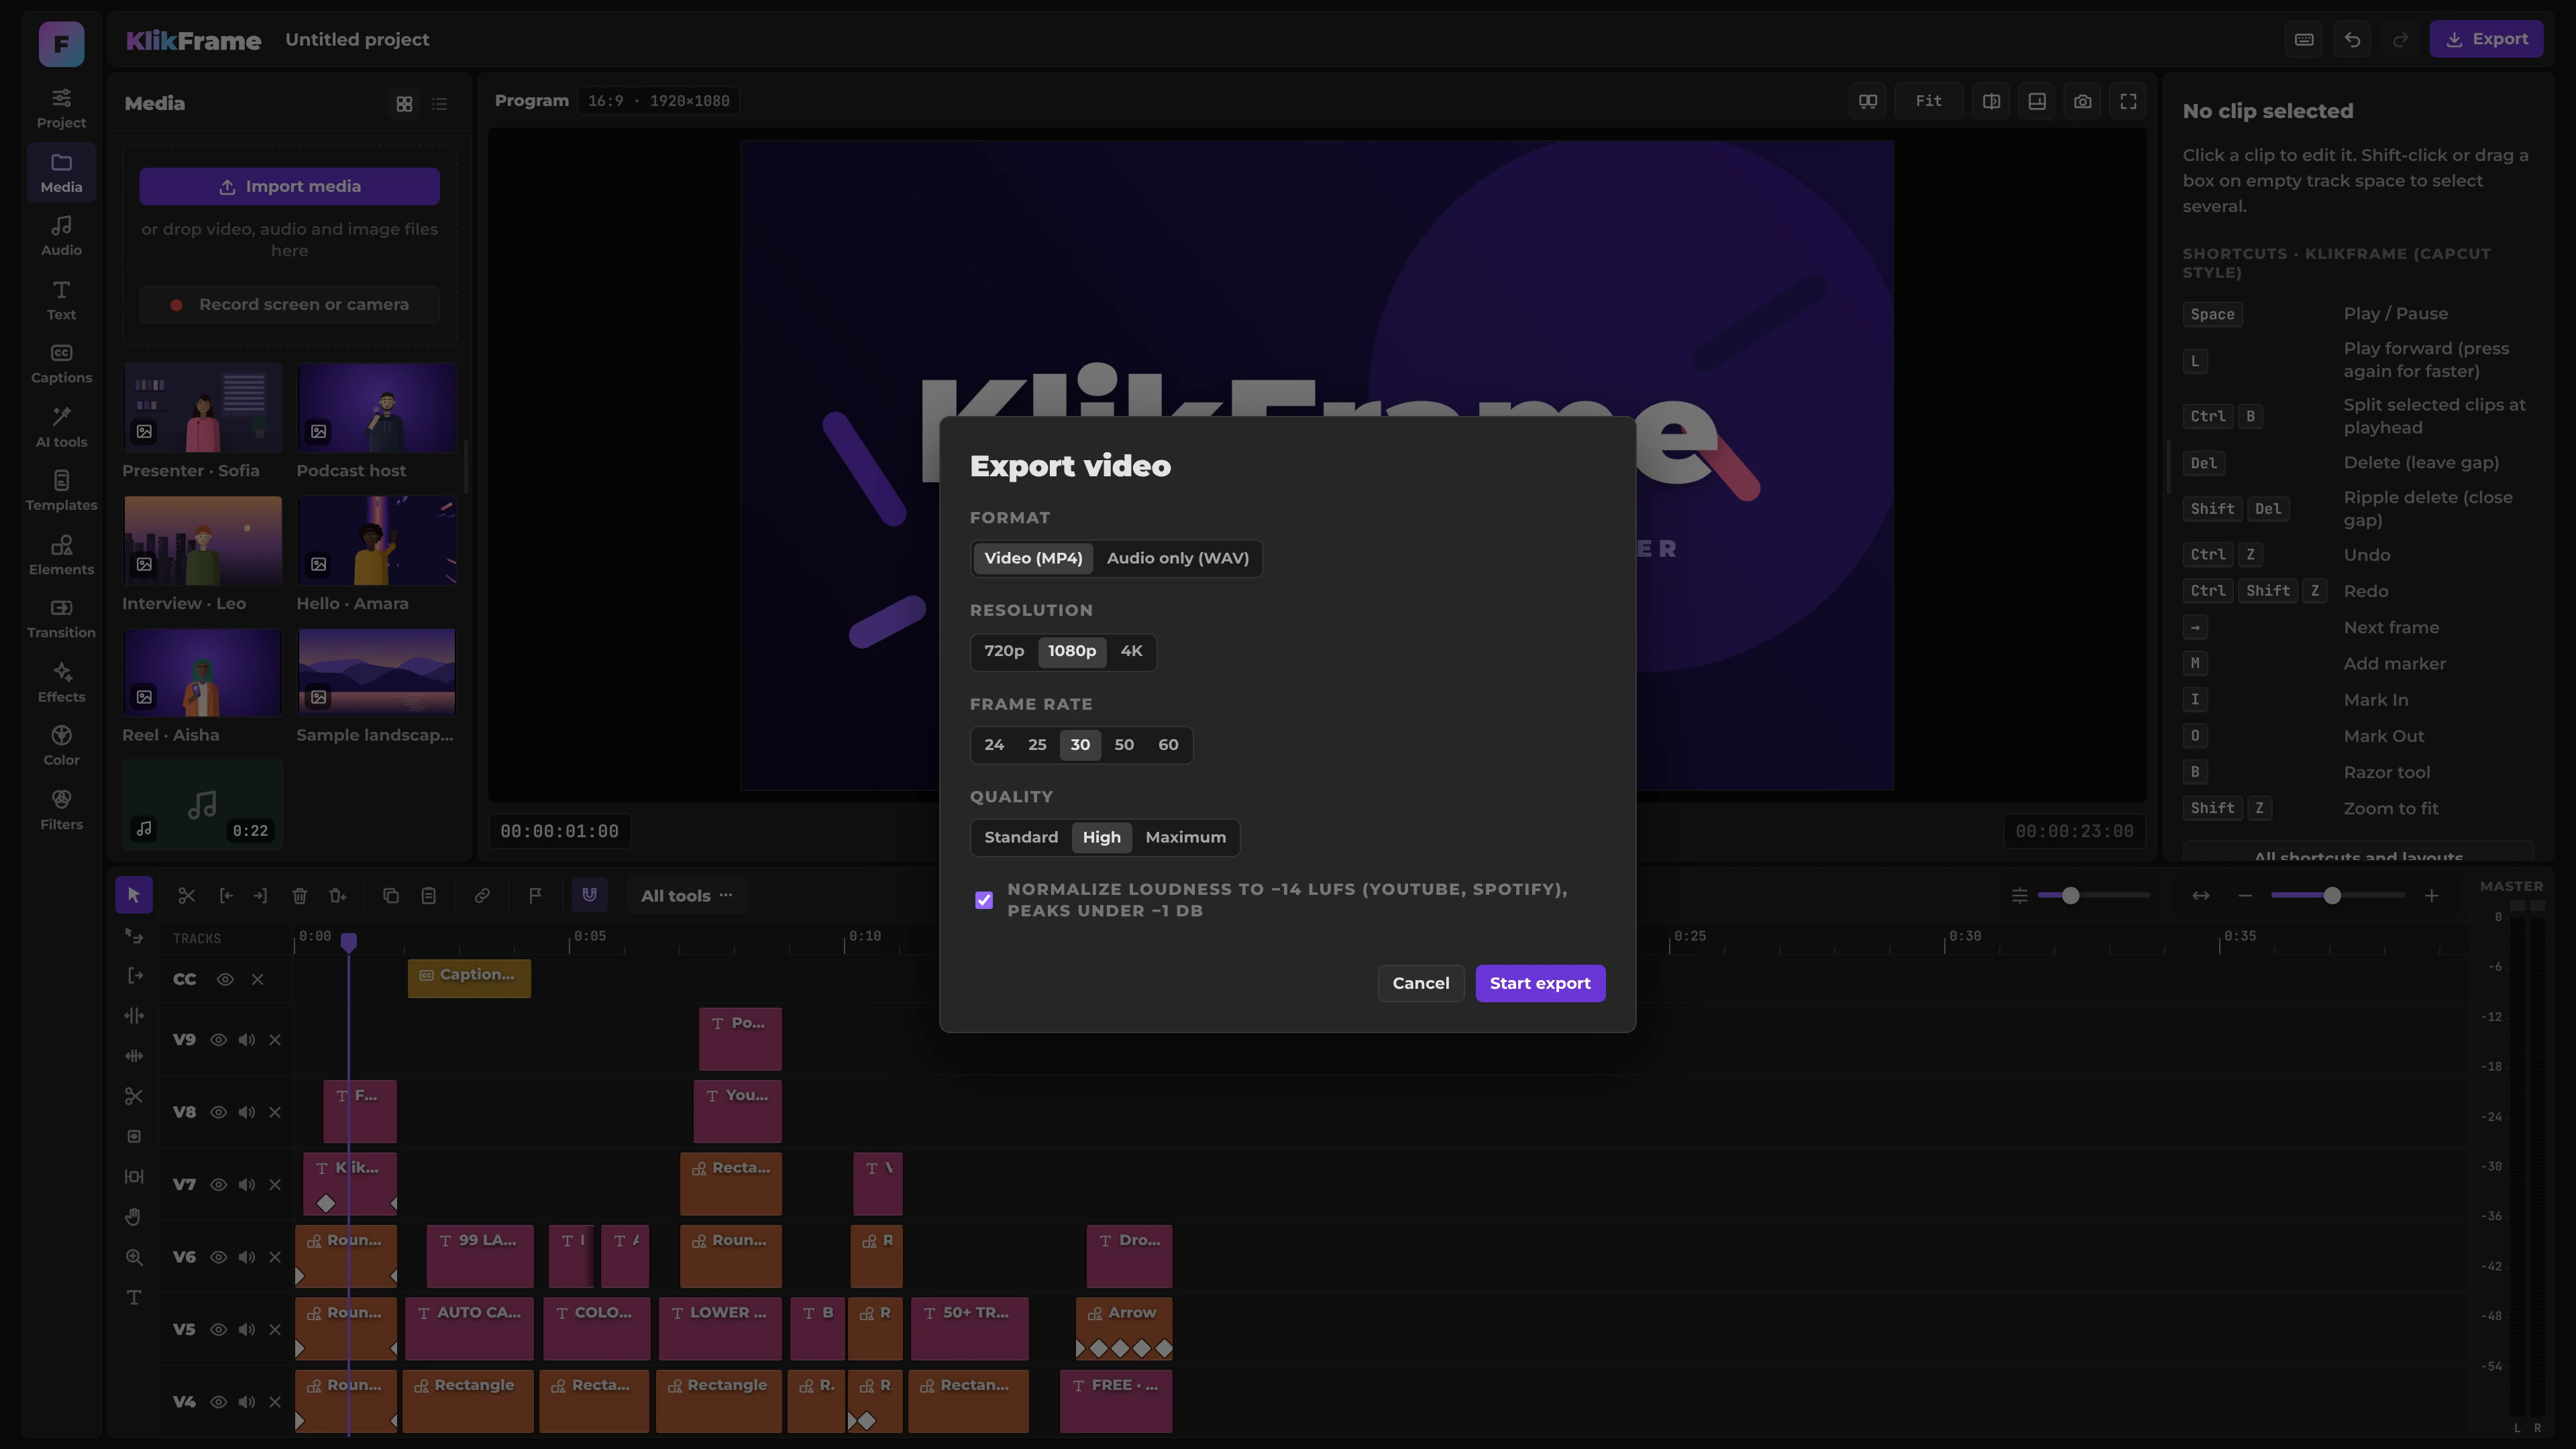This screenshot has height=1449, width=2576.
Task: Click the Caption clip on CC track
Action: click(x=469, y=978)
